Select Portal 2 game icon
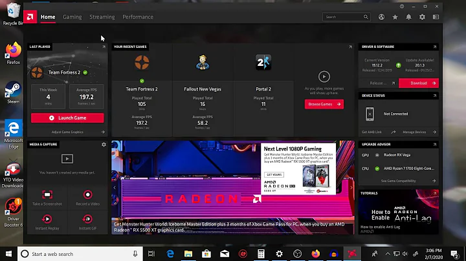Screen dimensions: 466x261 [263, 62]
